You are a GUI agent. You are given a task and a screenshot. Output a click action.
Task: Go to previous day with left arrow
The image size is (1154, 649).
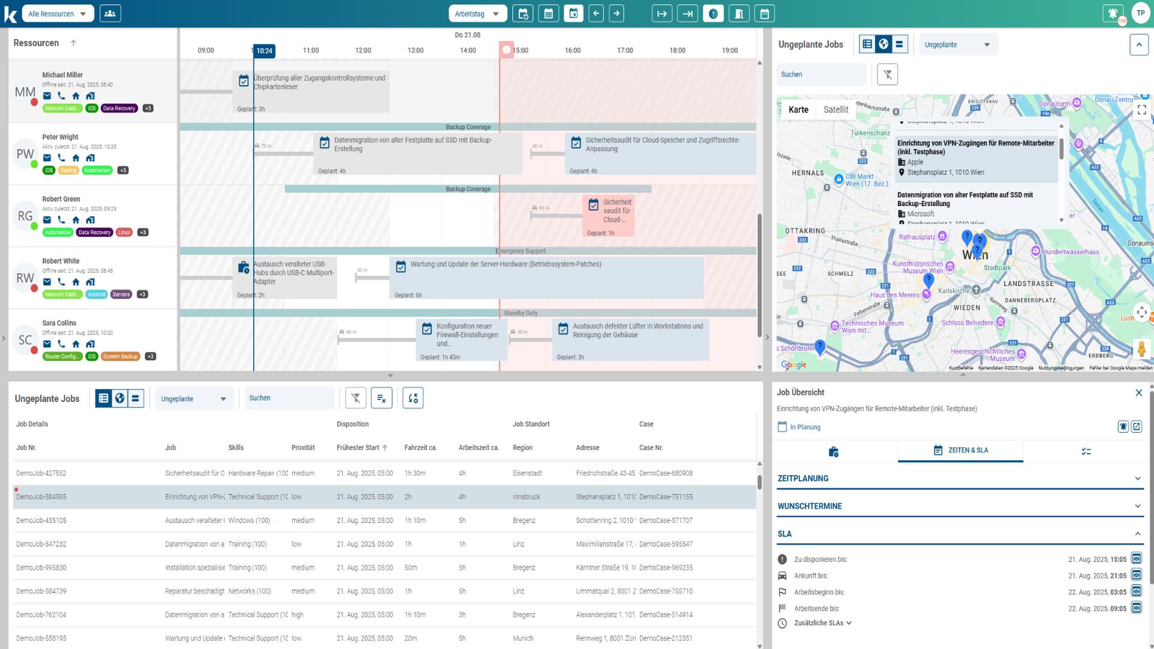pyautogui.click(x=596, y=13)
